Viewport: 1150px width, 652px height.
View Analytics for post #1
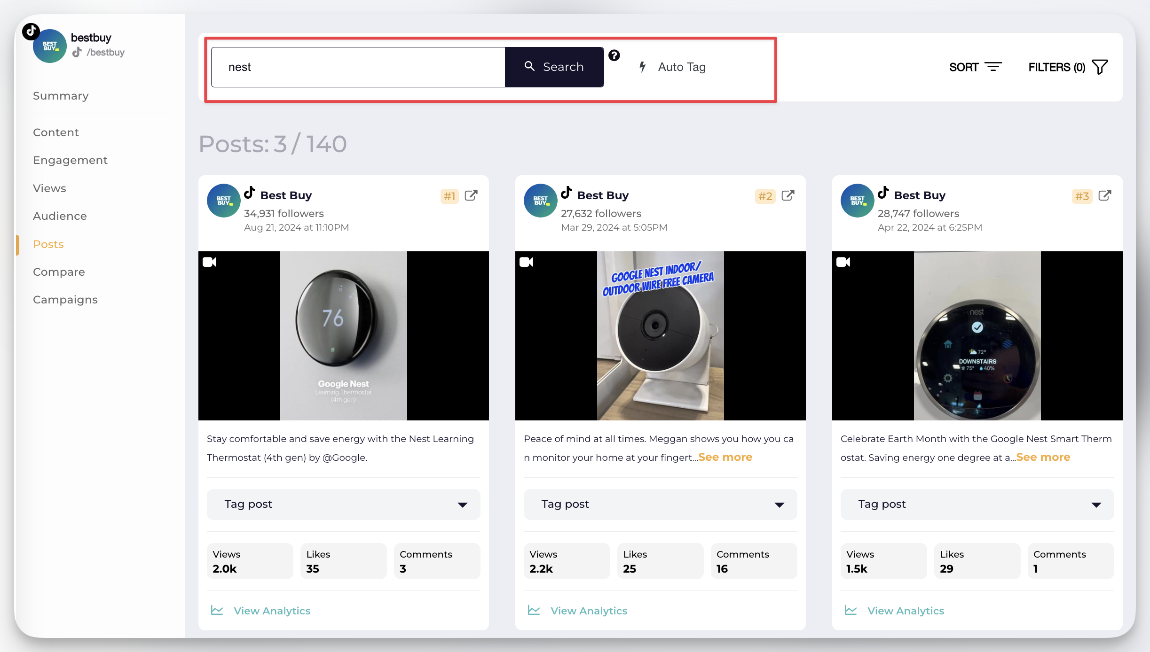coord(261,611)
